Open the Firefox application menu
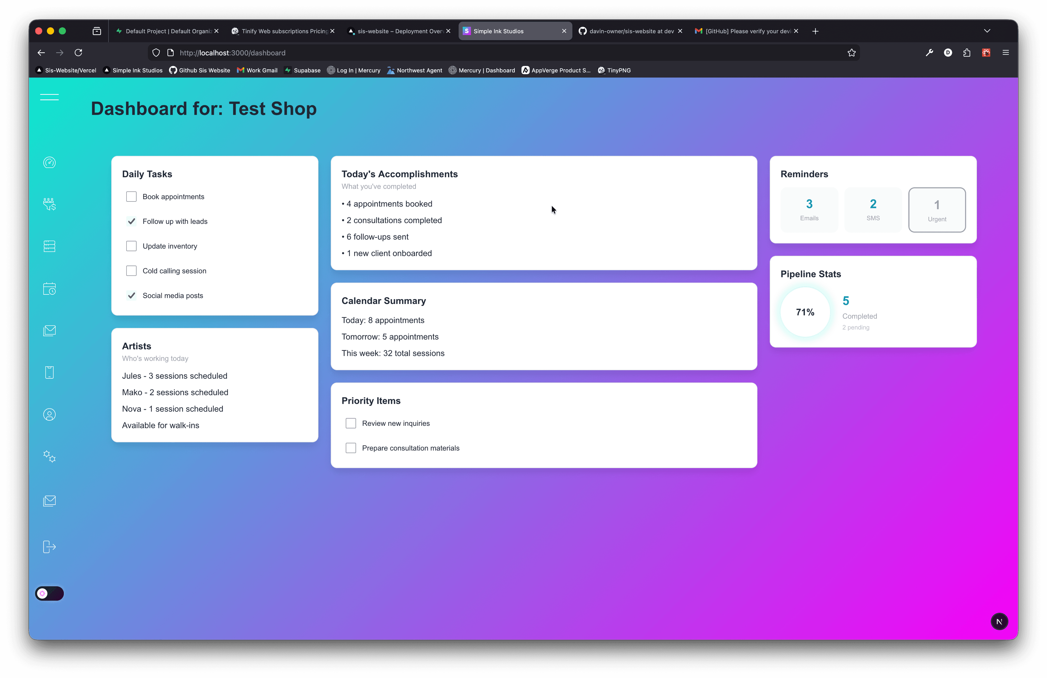The height and width of the screenshot is (678, 1047). pyautogui.click(x=1006, y=52)
